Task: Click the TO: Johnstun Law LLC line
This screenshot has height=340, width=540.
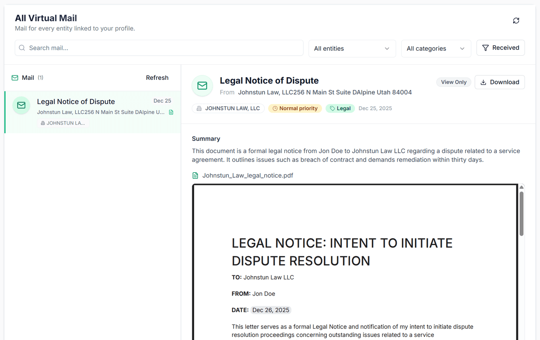Action: coord(263,278)
